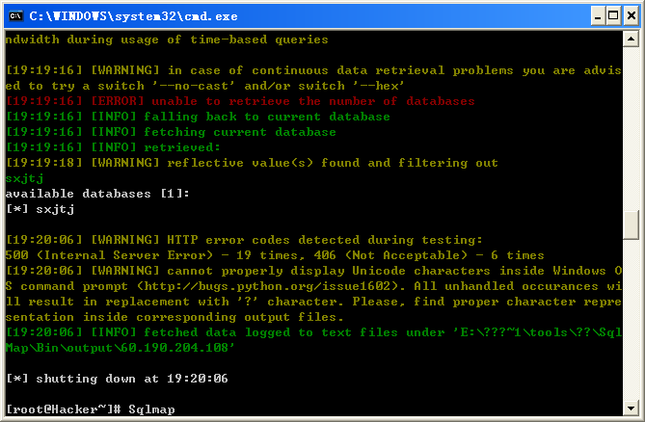Click the scrollbar track below the thumb
Viewport: 645px width, 422px height.
click(x=631, y=320)
